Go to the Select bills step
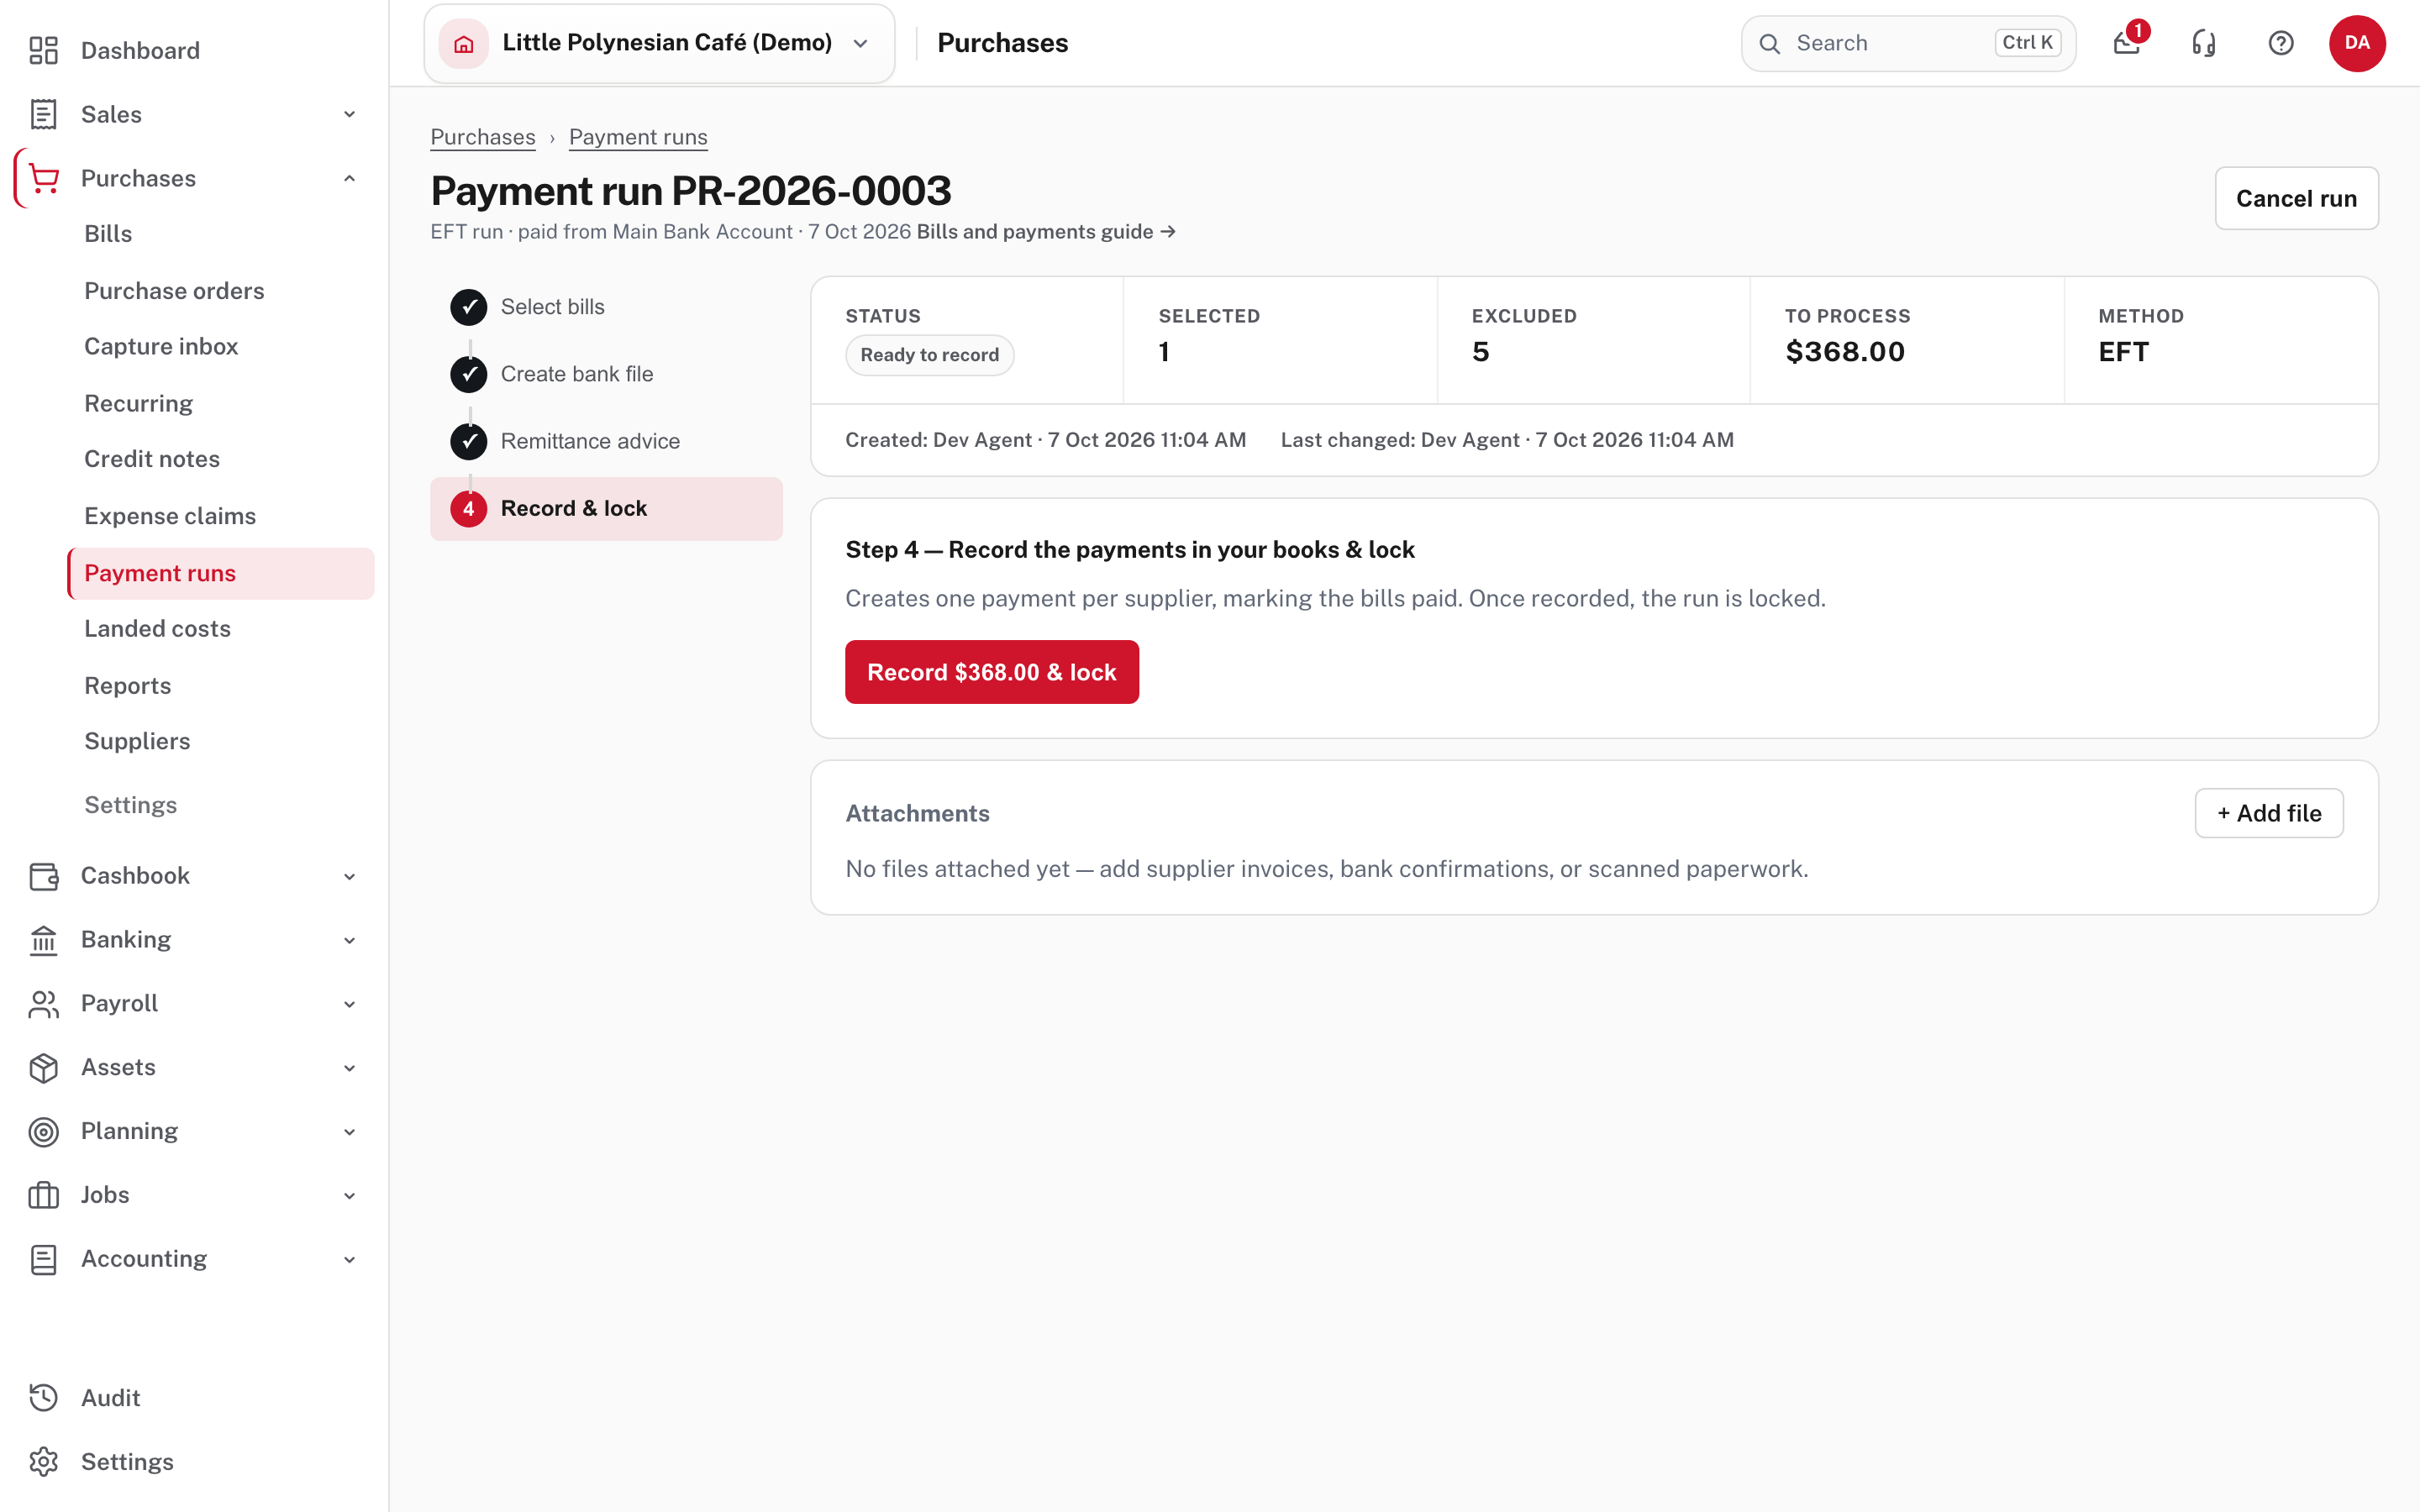 [x=606, y=307]
